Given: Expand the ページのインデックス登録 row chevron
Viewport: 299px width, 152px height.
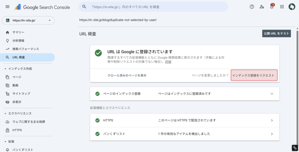Looking at the screenshot, I should pyautogui.click(x=272, y=94).
